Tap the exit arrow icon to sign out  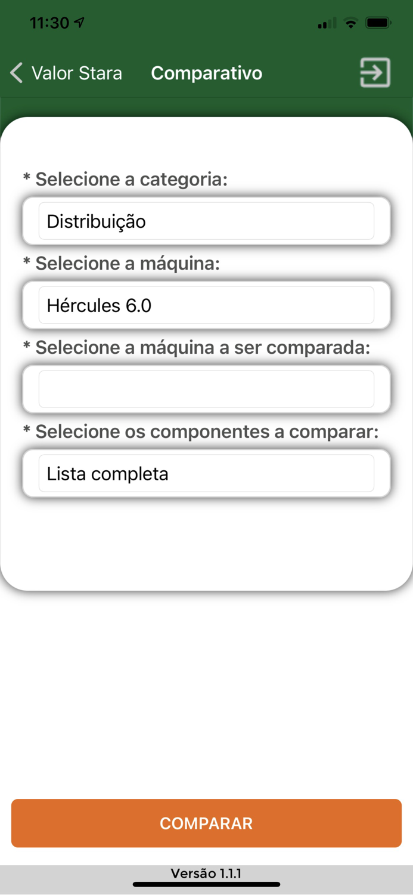click(375, 73)
